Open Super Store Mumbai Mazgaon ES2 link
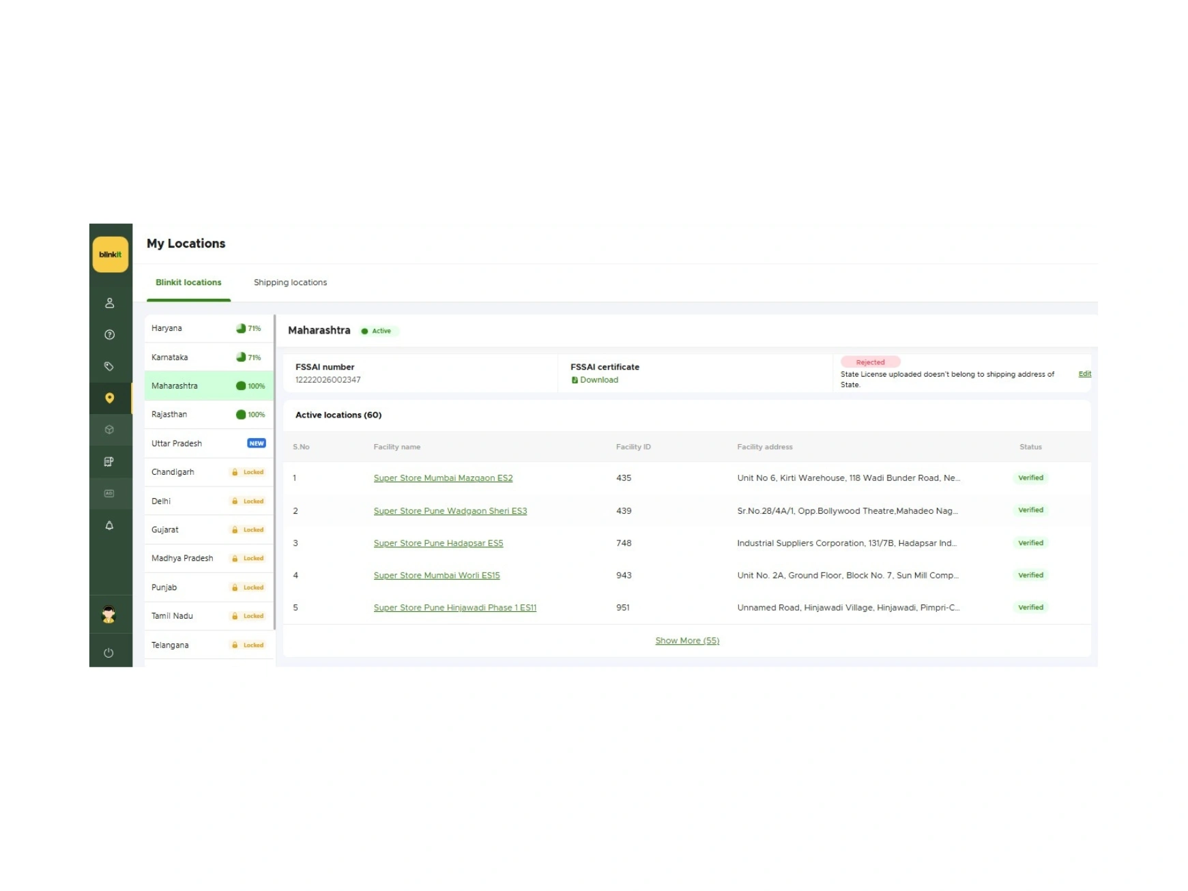The image size is (1188, 891). [443, 478]
